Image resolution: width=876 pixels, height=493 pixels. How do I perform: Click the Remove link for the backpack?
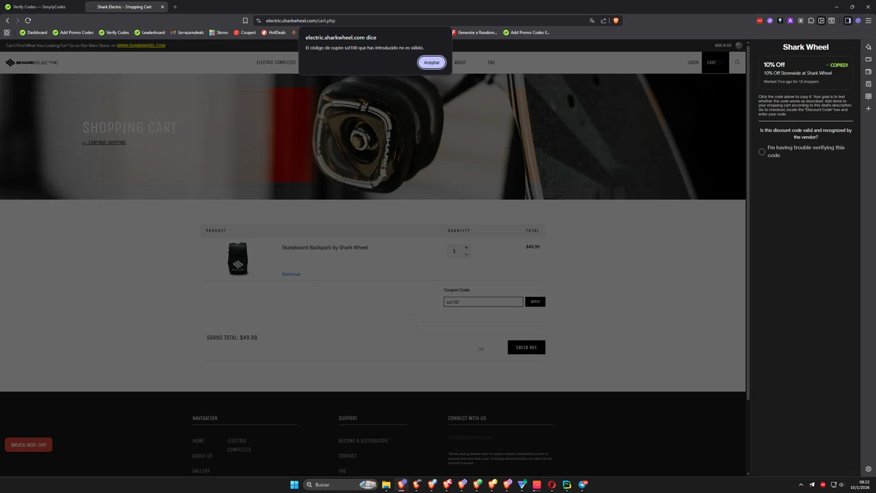pos(291,274)
